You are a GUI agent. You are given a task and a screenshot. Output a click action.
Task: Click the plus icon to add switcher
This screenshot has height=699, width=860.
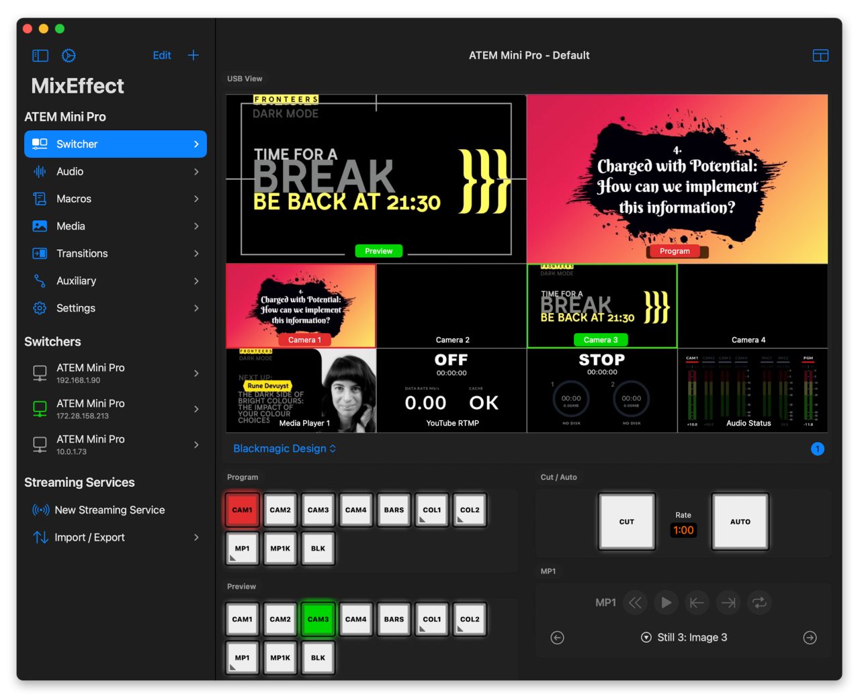click(x=193, y=55)
